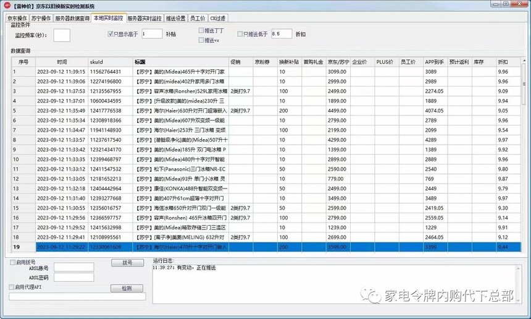Image resolution: width=531 pixels, height=319 pixels.
Task: Click the 预计返利 column header
Action: tap(460, 62)
